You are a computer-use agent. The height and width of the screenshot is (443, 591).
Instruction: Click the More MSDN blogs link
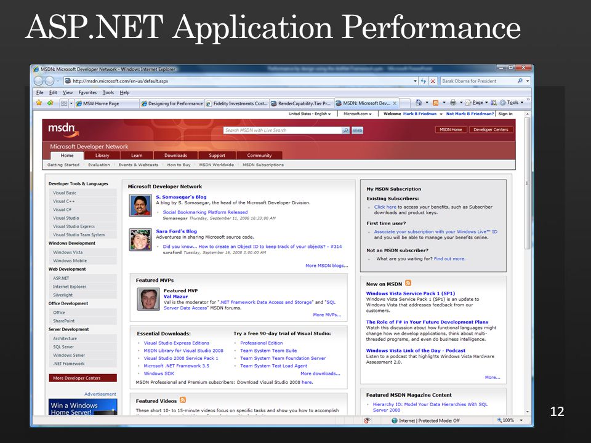click(327, 266)
